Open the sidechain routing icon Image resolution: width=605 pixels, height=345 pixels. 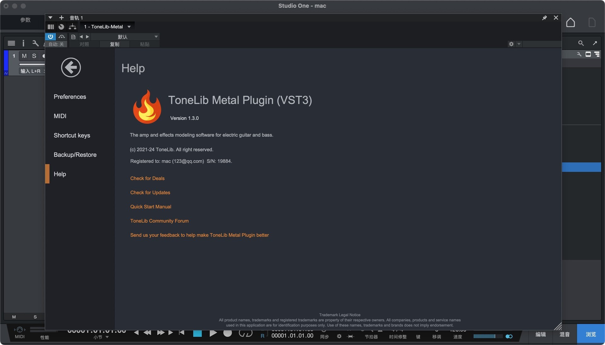click(x=62, y=36)
